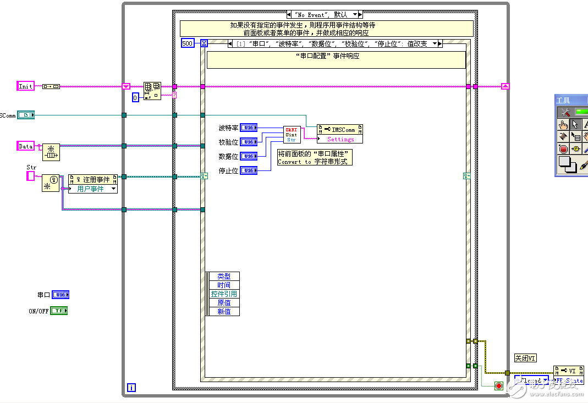
Task: Select the FP.State property row
Action: coord(569,380)
